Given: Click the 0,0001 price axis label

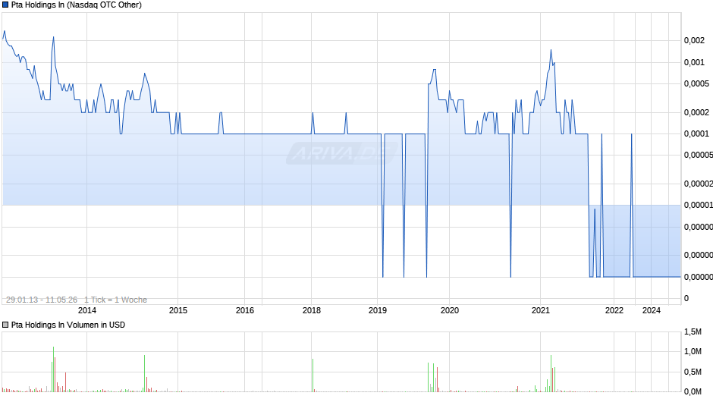Looking at the screenshot, I should click(696, 134).
